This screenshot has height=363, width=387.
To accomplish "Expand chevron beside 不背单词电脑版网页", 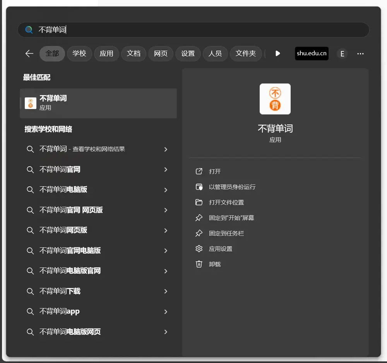I will (166, 332).
